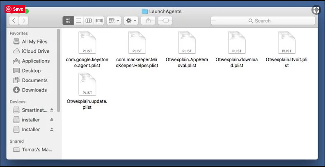325x167 pixels.
Task: Go forward with the right chevron button
Action: click(24, 21)
